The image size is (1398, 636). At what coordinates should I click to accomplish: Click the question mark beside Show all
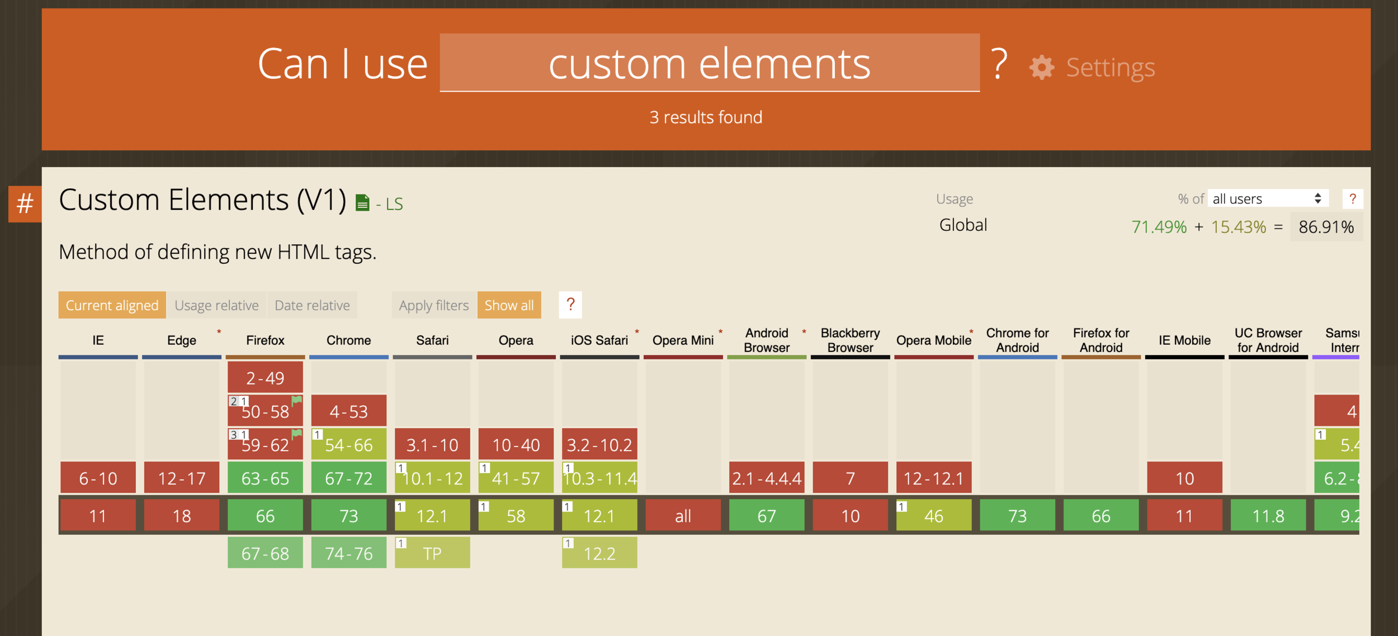[570, 305]
